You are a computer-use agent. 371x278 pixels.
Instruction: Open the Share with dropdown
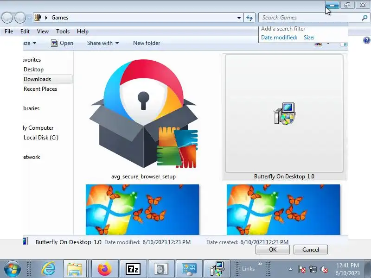[x=102, y=43]
